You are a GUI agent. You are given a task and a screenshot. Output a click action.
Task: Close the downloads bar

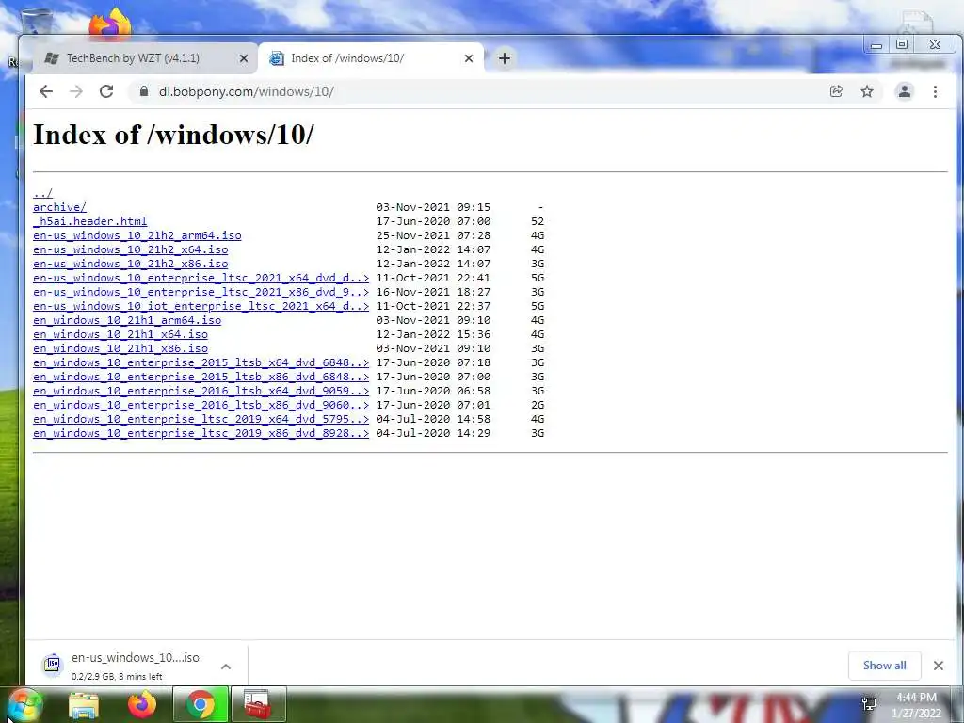pyautogui.click(x=939, y=666)
